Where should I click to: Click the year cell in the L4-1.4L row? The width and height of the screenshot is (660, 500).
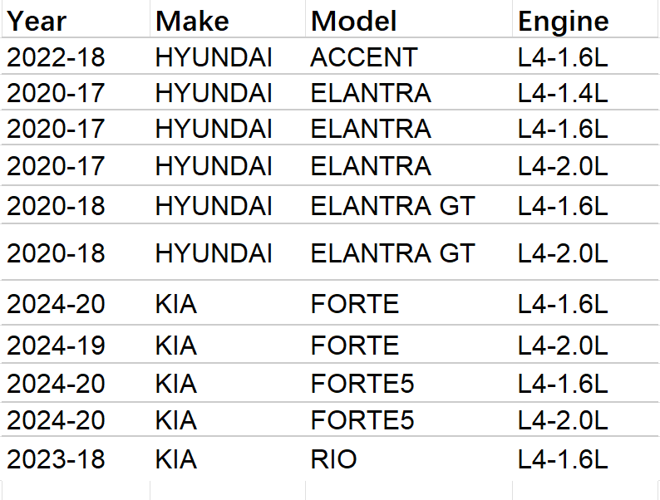[x=56, y=93]
